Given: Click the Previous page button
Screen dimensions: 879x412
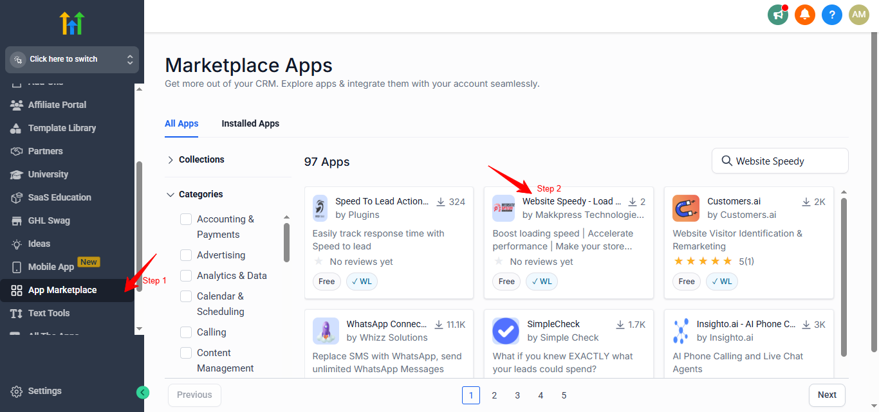Looking at the screenshot, I should click(194, 395).
